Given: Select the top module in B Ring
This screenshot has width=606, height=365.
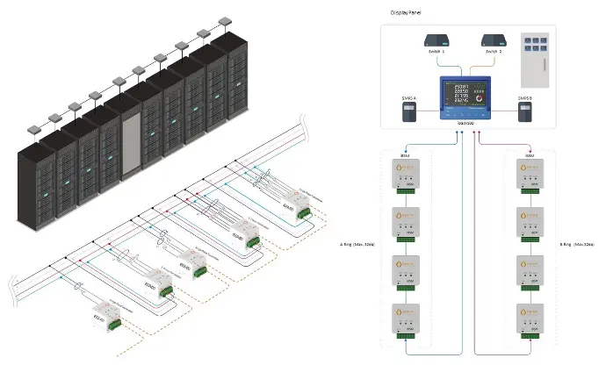Looking at the screenshot, I should (530, 175).
